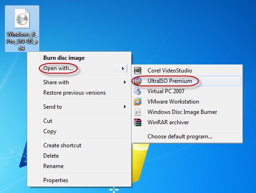Expand the Open with submenu arrow
The width and height of the screenshot is (256, 193).
click(x=123, y=68)
